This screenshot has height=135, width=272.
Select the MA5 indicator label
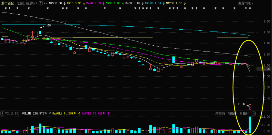click(x=55, y=3)
